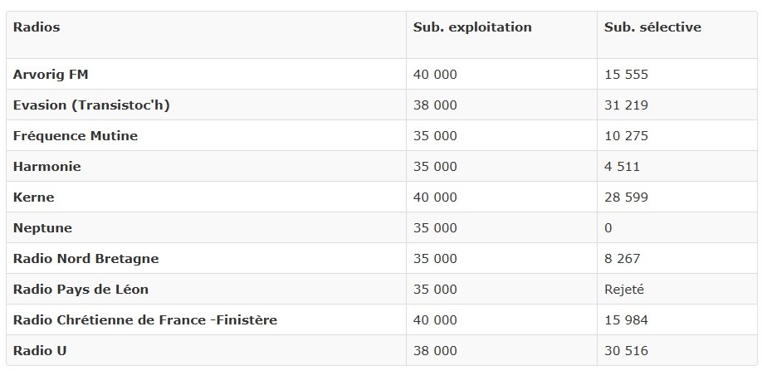This screenshot has width=762, height=390.
Task: Select the Neptune row label
Action: click(x=42, y=228)
